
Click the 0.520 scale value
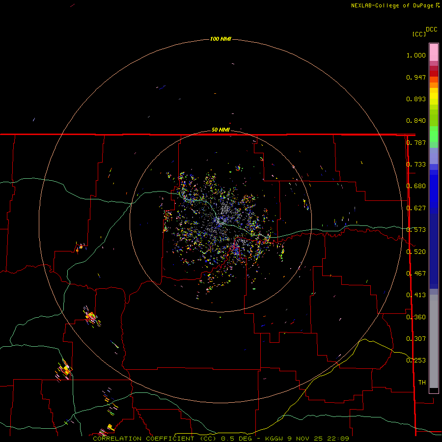coord(416,252)
